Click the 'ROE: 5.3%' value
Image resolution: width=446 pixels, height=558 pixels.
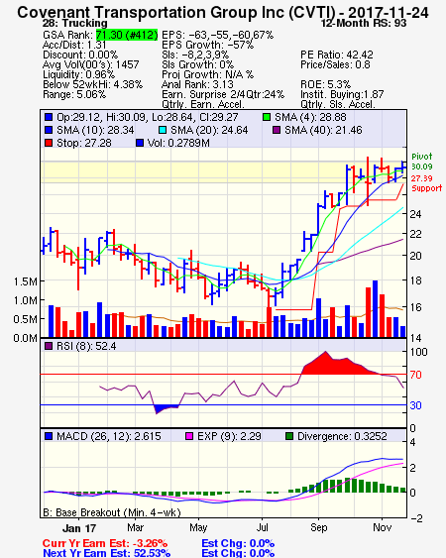click(x=326, y=84)
